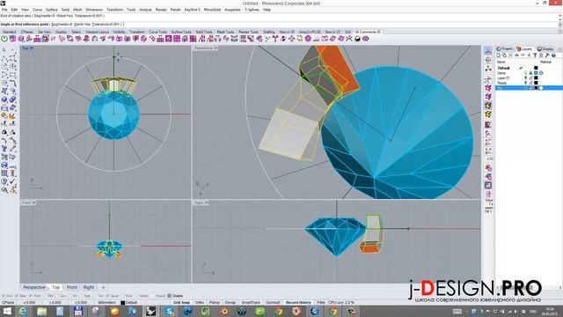Screen dimensions: 563x317
Task: Open the Layers panel tab
Action: (524, 48)
